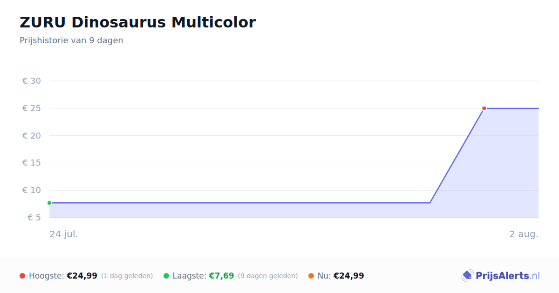Click the Laagste €7,69 price value
Screen dimensions: 559x293
(x=221, y=276)
